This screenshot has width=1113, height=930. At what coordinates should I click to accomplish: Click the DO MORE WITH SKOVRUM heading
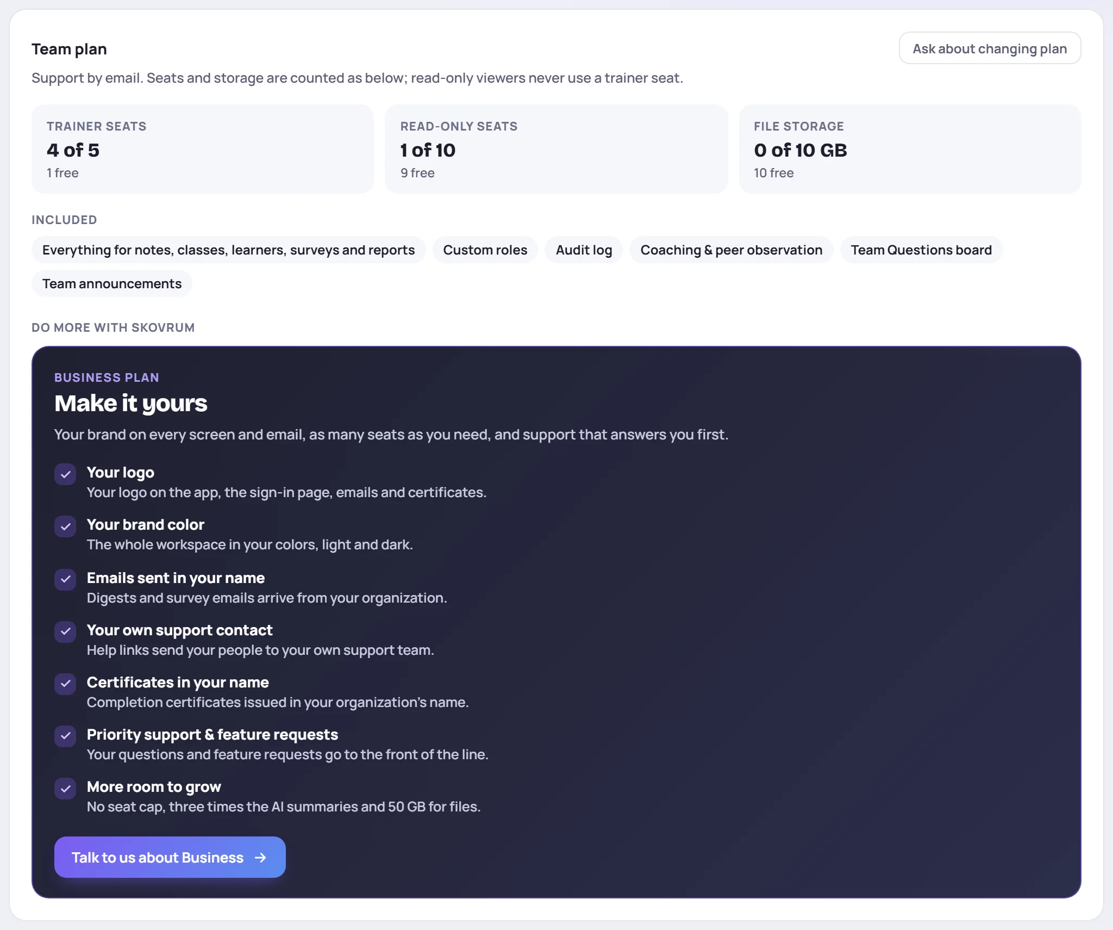[113, 327]
